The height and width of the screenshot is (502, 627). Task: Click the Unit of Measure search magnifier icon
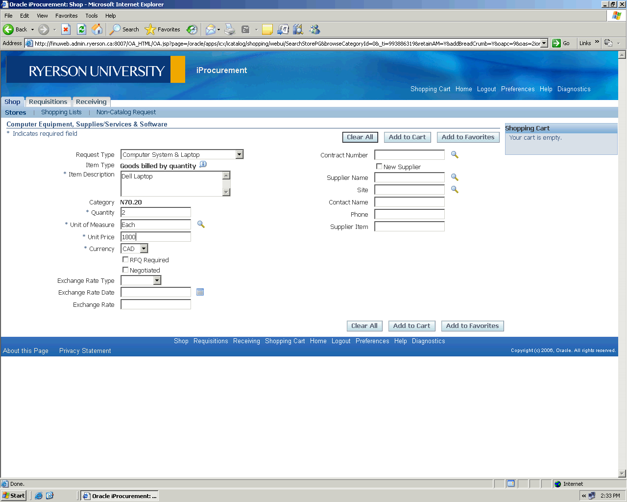tap(201, 225)
